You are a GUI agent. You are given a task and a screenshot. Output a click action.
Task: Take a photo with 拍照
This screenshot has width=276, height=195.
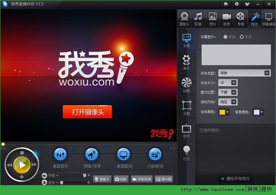coord(121,179)
